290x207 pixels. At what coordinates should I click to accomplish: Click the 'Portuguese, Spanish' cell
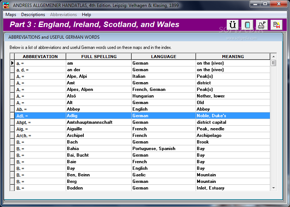(x=163, y=149)
